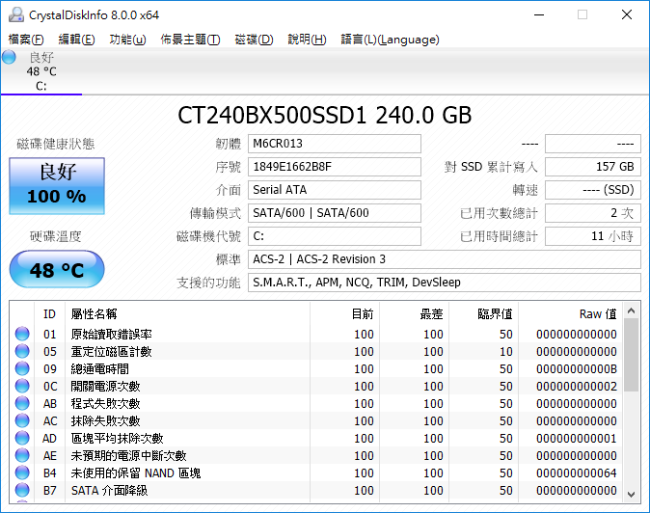
Task: Select row 重定位磁區計數
Action: [x=316, y=351]
